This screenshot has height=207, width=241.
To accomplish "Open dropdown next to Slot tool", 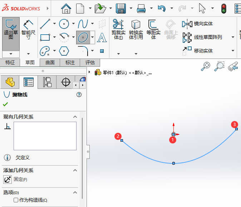I will click(55, 51).
